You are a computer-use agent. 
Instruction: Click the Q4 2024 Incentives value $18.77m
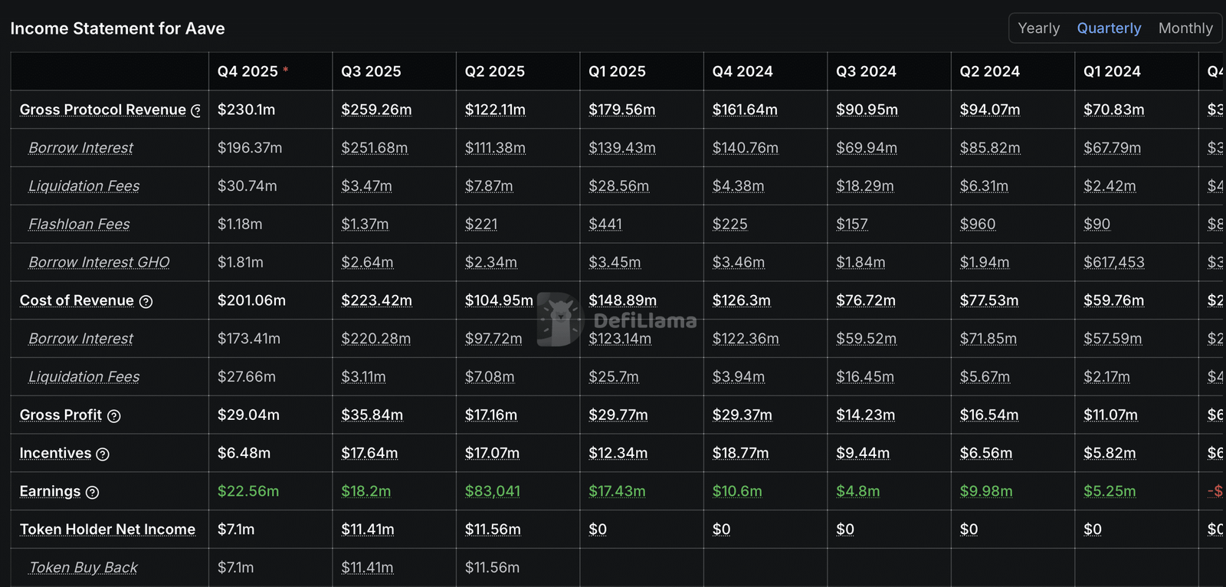[x=740, y=453]
